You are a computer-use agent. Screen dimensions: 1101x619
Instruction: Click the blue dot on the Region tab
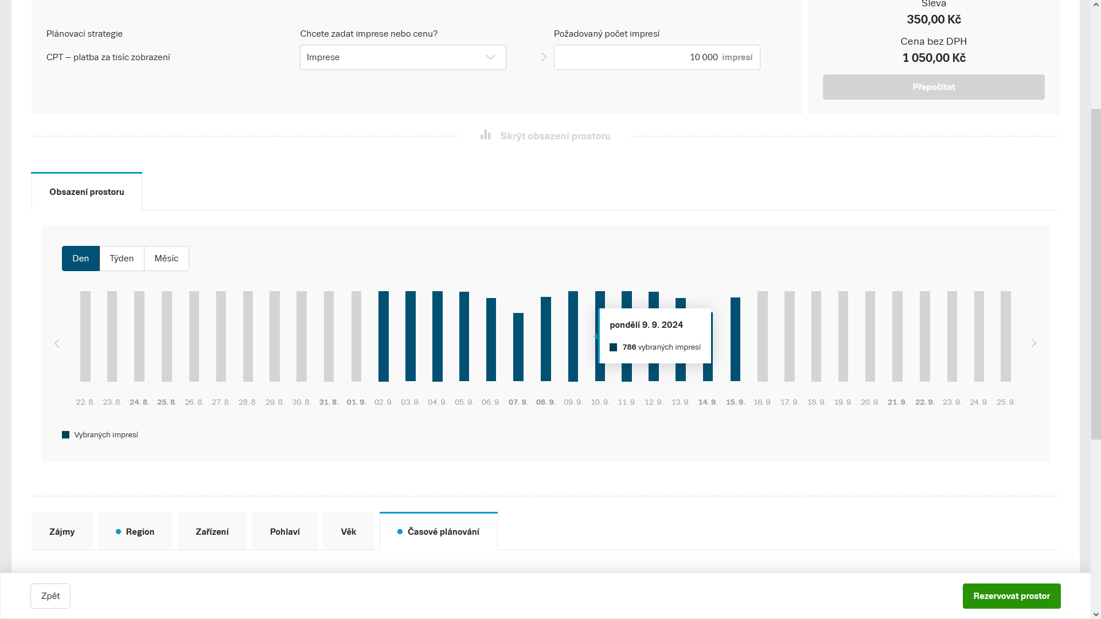(x=118, y=532)
